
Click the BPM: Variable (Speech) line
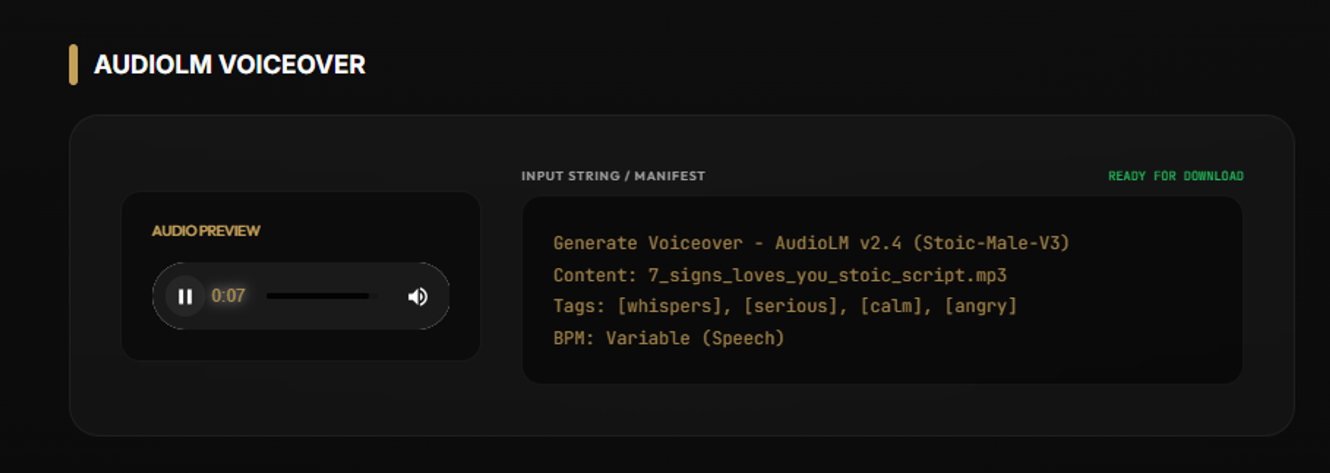pyautogui.click(x=669, y=338)
